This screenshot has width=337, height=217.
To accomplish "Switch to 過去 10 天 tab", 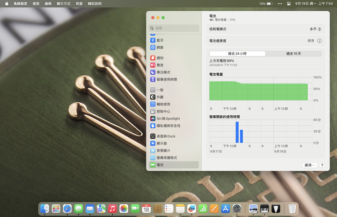I will 293,54.
